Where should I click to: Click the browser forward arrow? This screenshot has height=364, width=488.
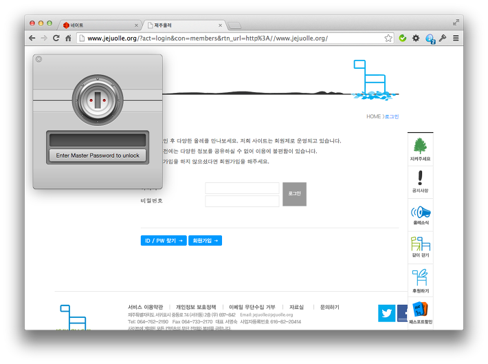[44, 38]
